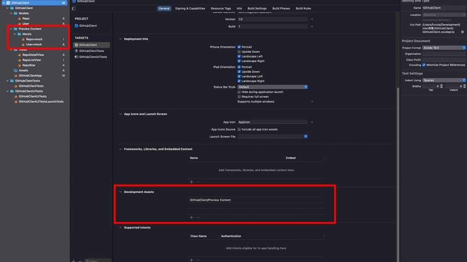Click the Organization text field
467x262 pixels.
click(x=444, y=54)
